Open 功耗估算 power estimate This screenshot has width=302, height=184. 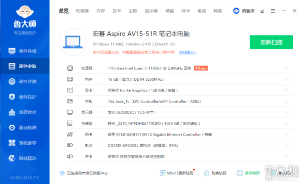pos(215,173)
